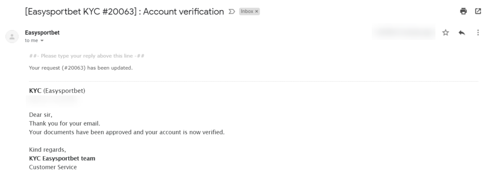Star this Easysportbet email
The width and height of the screenshot is (487, 186).
[445, 33]
